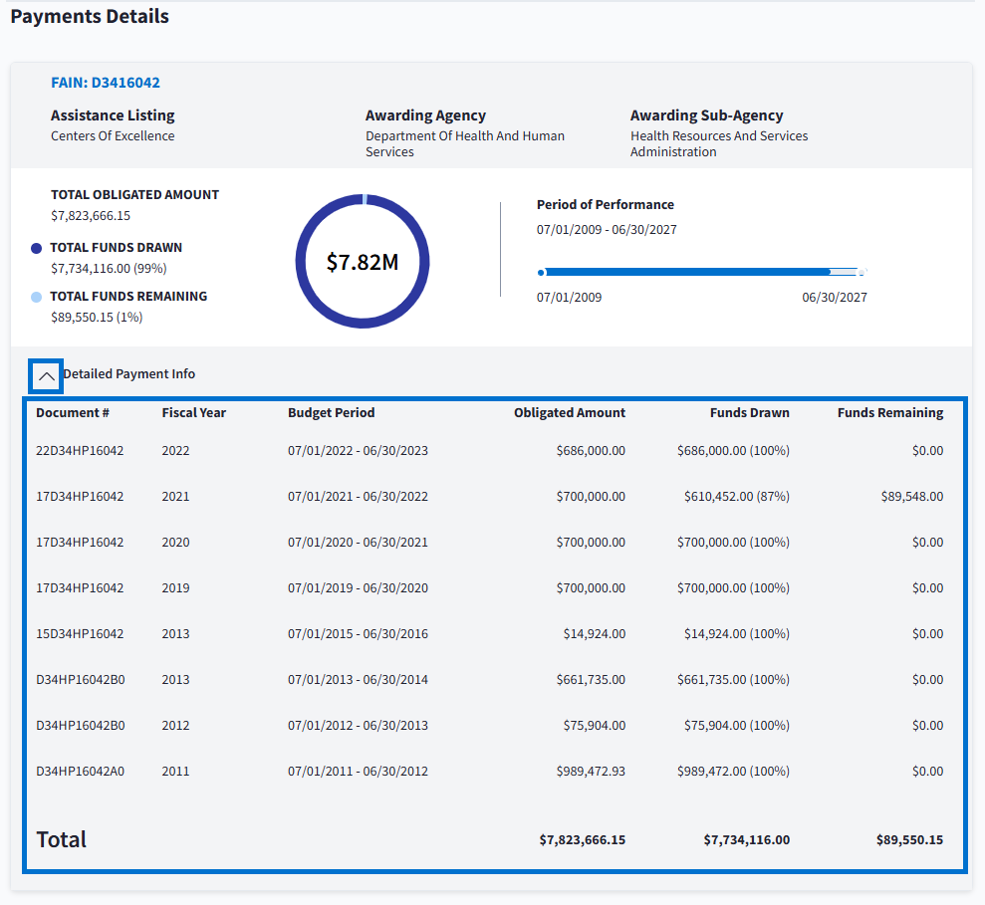The width and height of the screenshot is (985, 905).
Task: Click the Obligated Amount column header
Action: (x=570, y=412)
